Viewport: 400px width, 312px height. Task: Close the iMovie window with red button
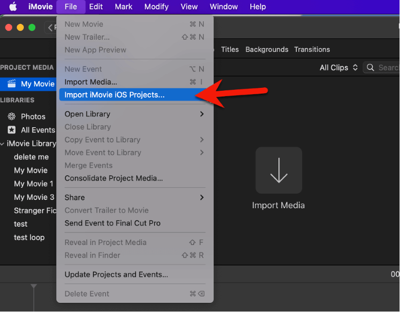(x=9, y=27)
